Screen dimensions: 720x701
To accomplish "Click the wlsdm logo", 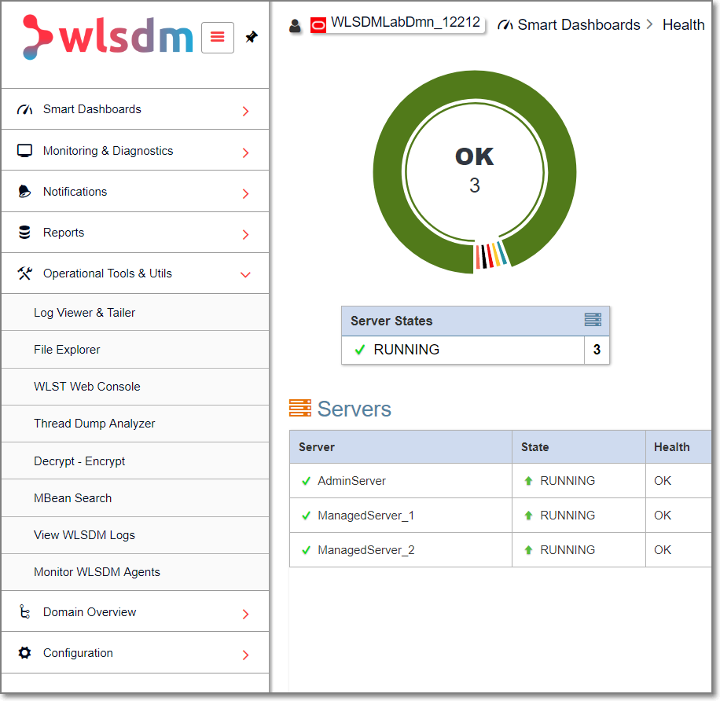I will coord(108,37).
